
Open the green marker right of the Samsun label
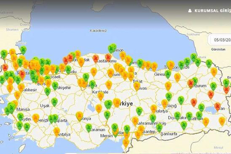(x=140, y=63)
